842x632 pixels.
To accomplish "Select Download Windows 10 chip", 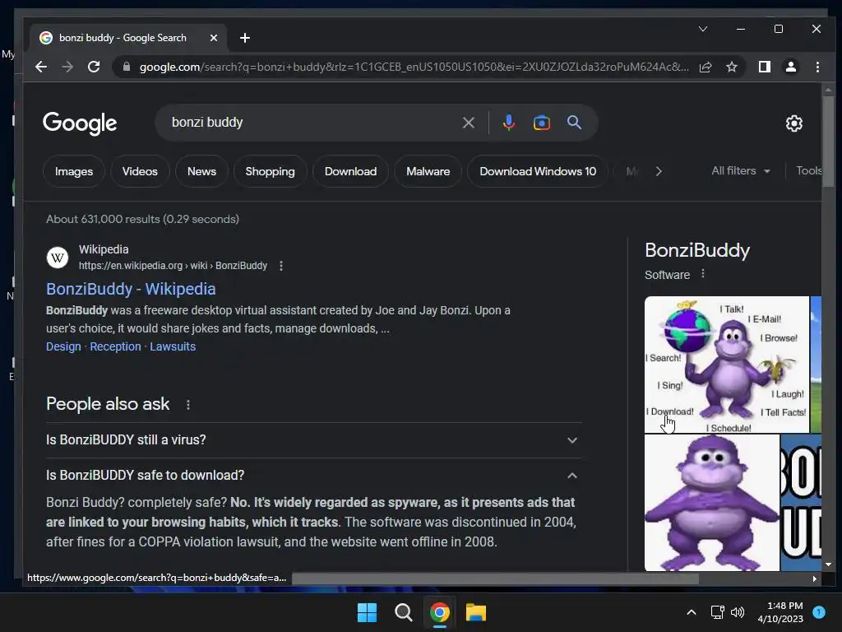I will pos(538,171).
